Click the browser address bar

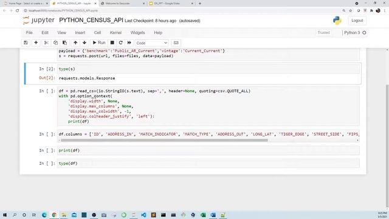[182, 11]
